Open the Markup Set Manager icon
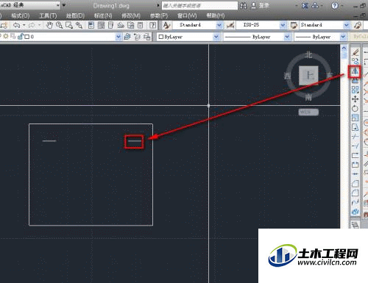 click(x=130, y=25)
